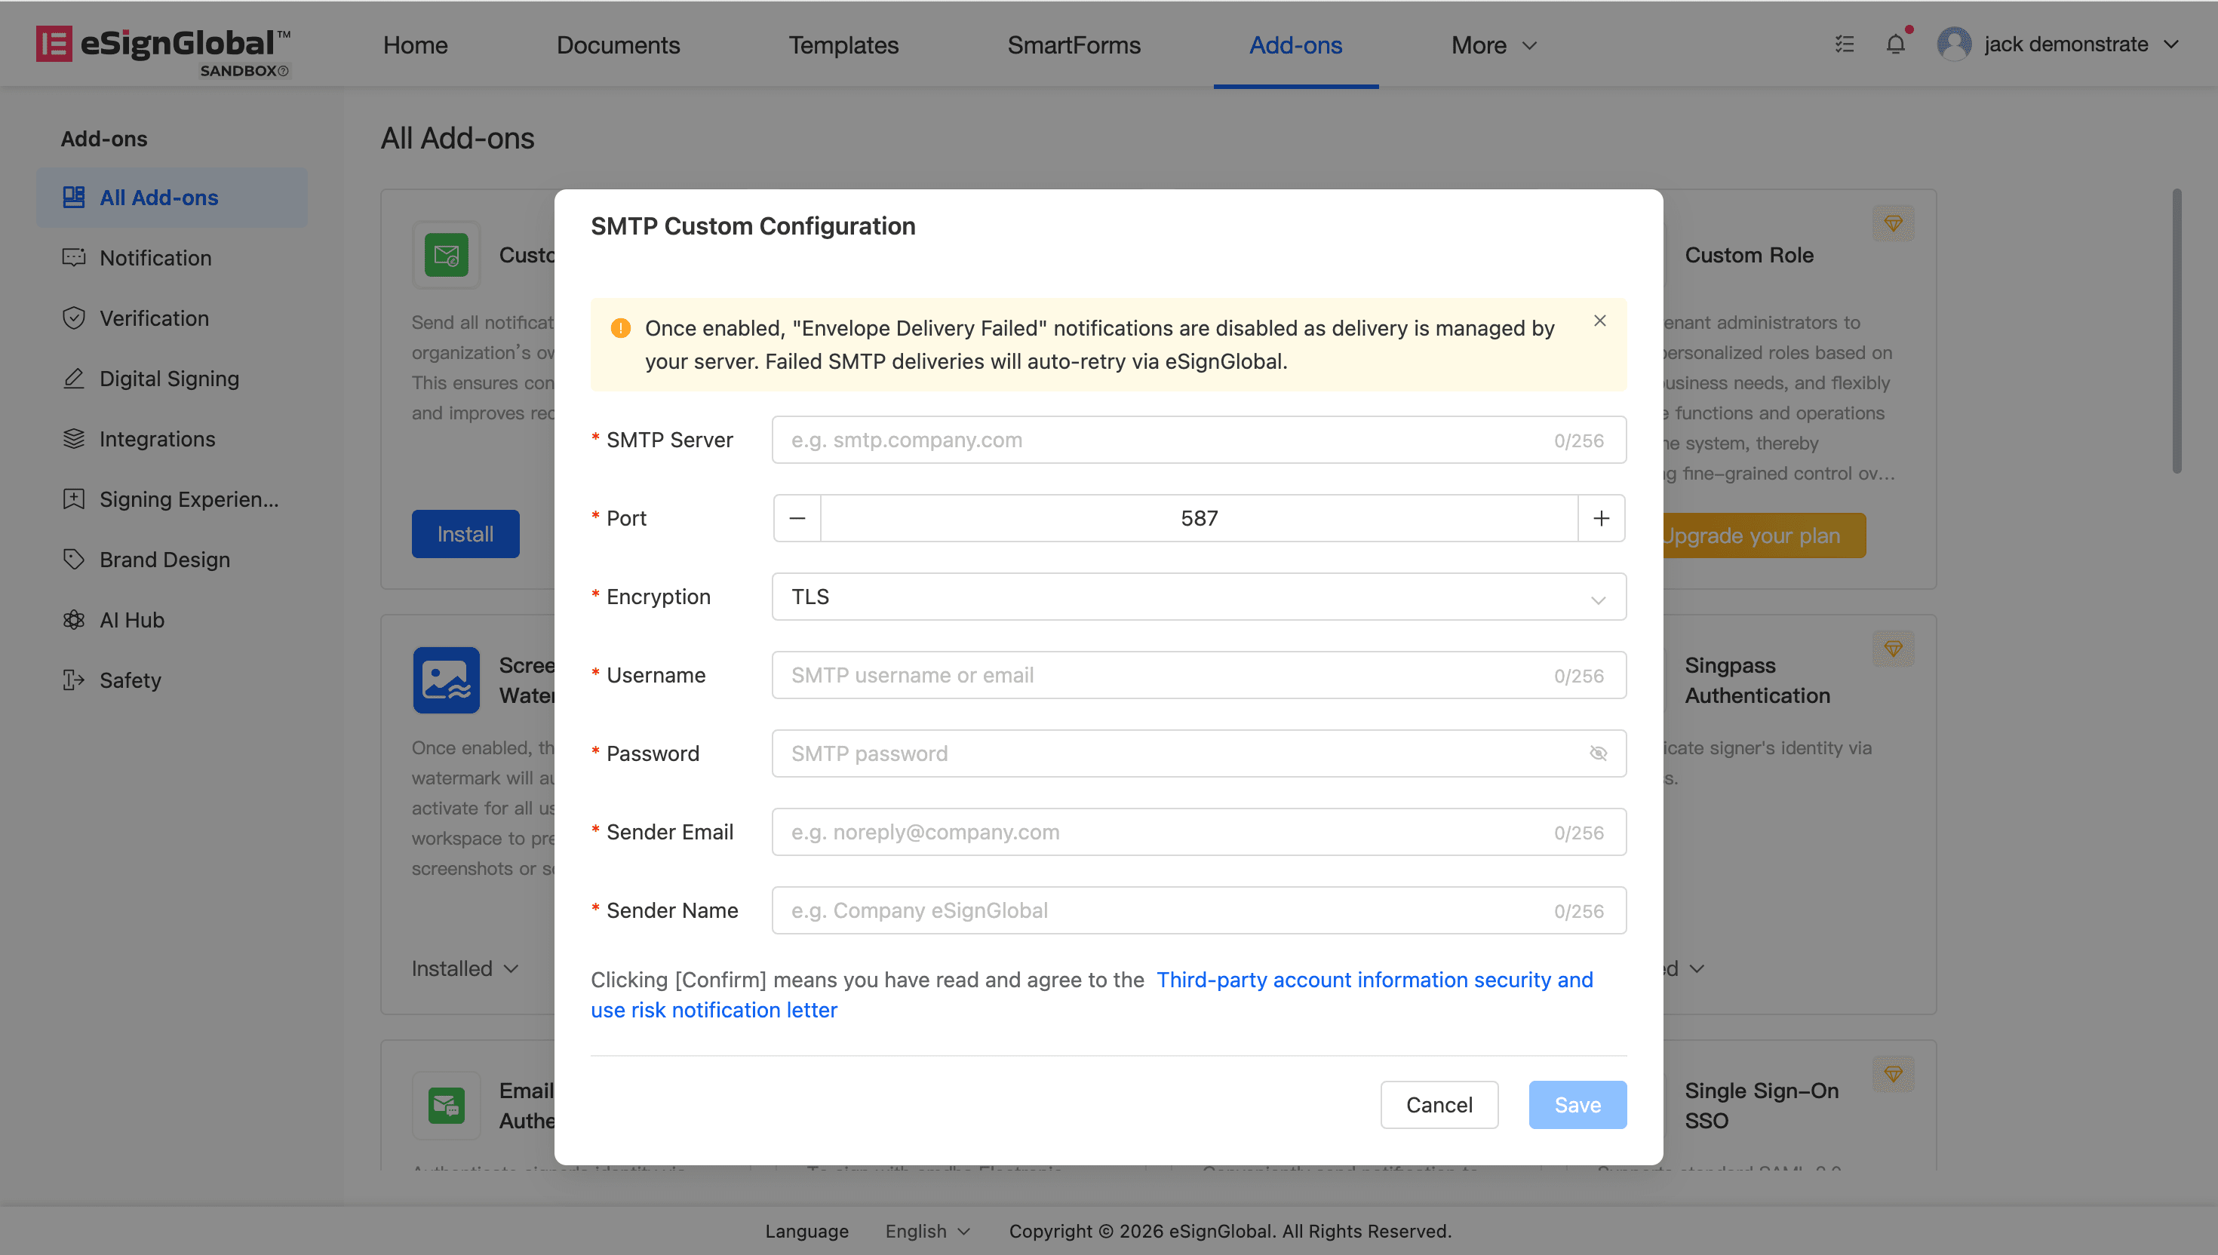The height and width of the screenshot is (1255, 2218).
Task: Expand the More menu
Action: pos(1494,44)
